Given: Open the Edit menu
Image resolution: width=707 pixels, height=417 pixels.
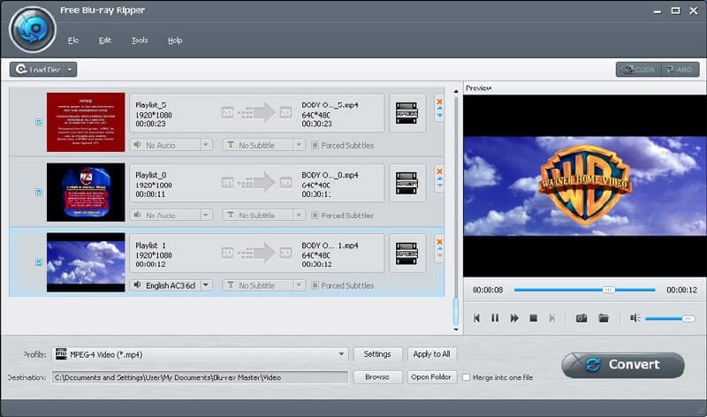Looking at the screenshot, I should coord(105,41).
